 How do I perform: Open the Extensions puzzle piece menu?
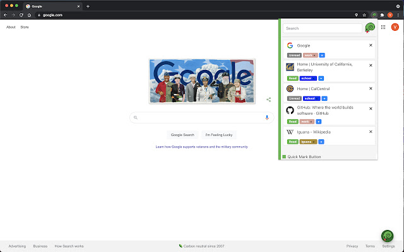pos(382,15)
